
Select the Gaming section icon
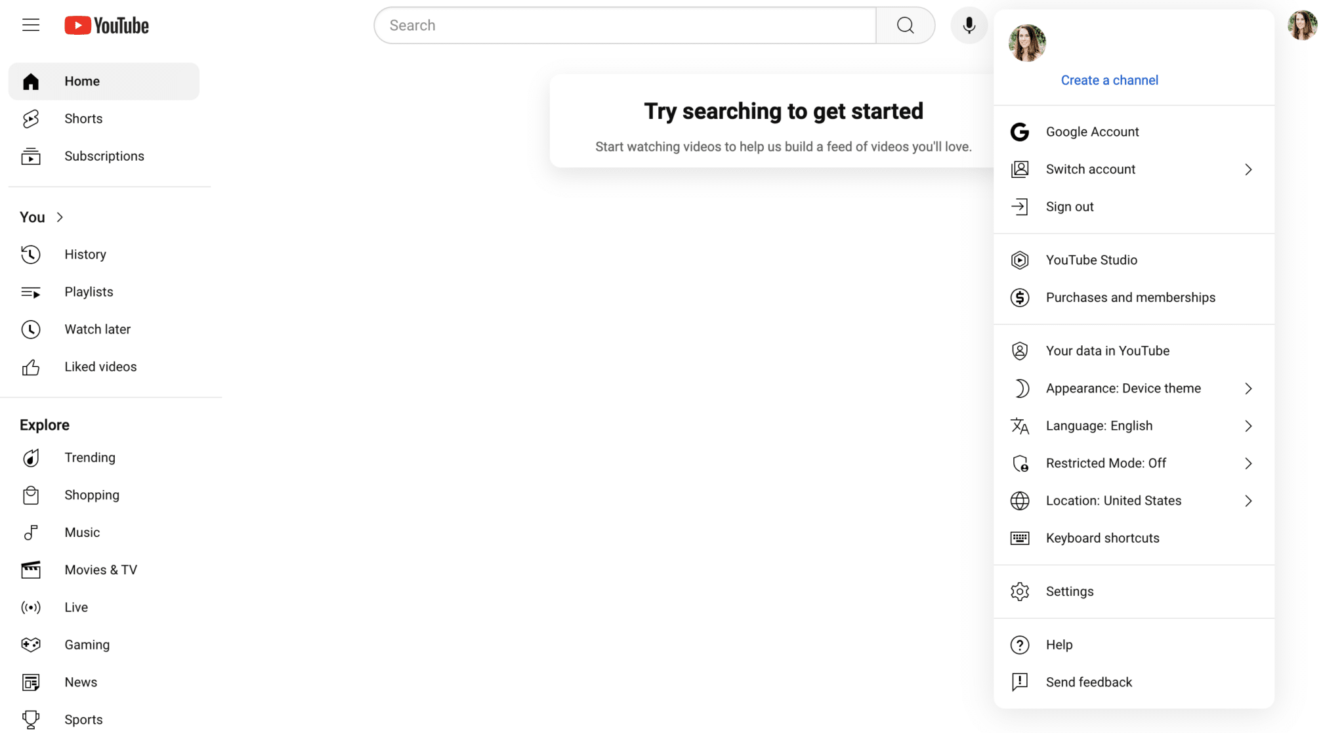pyautogui.click(x=31, y=644)
